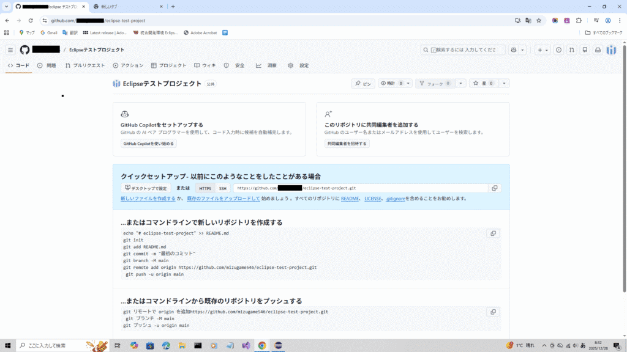Screen dimensions: 627x352
Task: Click GitHub Copilotを使い始める button
Action: [149, 144]
